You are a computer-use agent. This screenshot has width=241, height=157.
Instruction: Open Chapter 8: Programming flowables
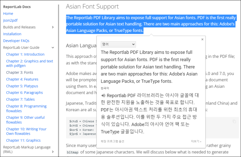point(26,108)
